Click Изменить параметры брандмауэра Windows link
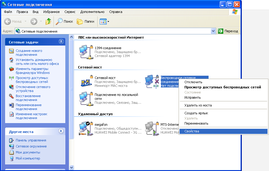269x171 pixels. coord(33,71)
